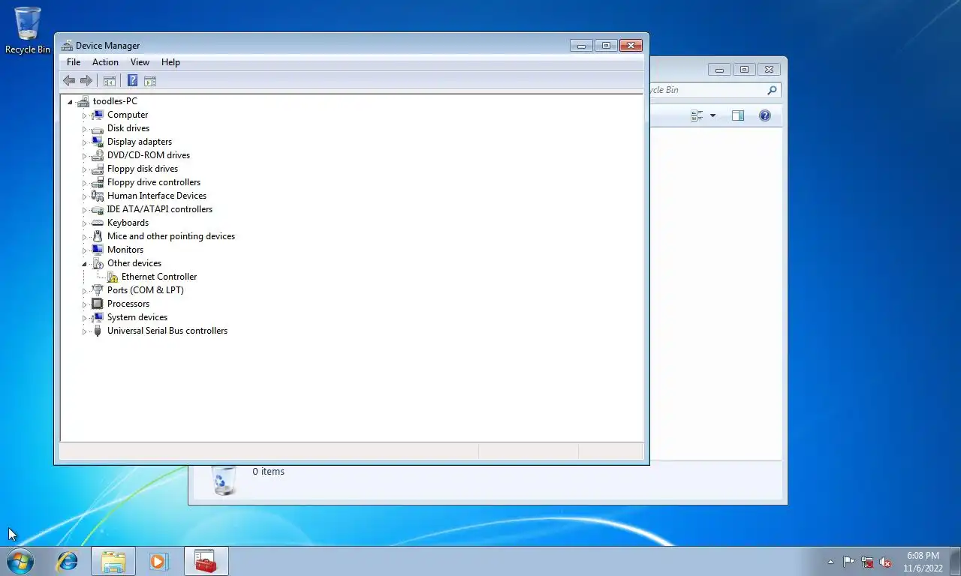The width and height of the screenshot is (961, 576).
Task: Select the Mice and other pointing devices icon
Action: tap(98, 236)
